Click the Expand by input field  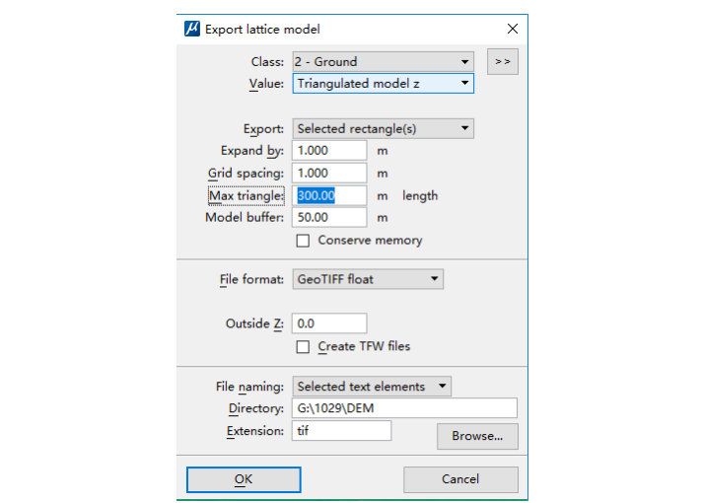tap(329, 151)
